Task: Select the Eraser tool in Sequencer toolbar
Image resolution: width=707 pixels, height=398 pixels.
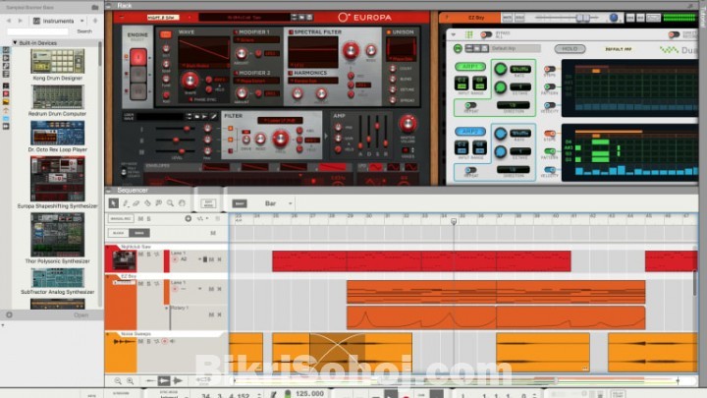Action: 136,203
